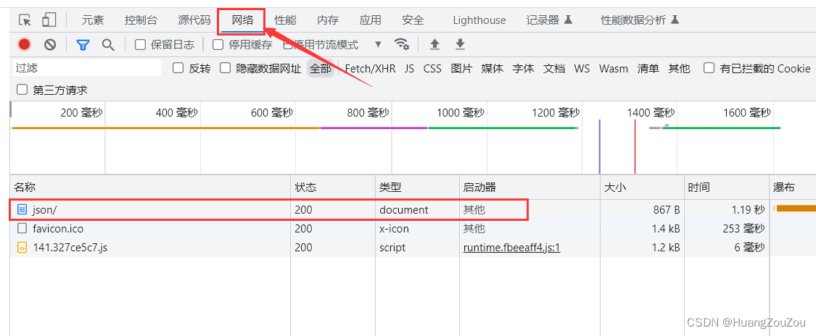Click the file icon beside favicon.ico

[22, 229]
